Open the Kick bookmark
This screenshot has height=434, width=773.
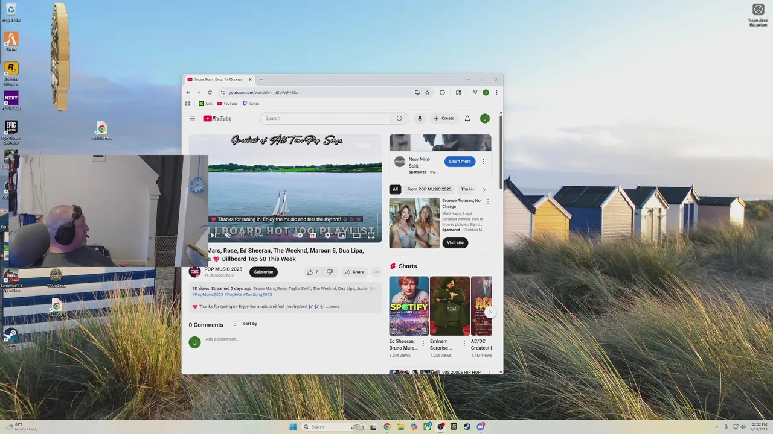(x=205, y=104)
